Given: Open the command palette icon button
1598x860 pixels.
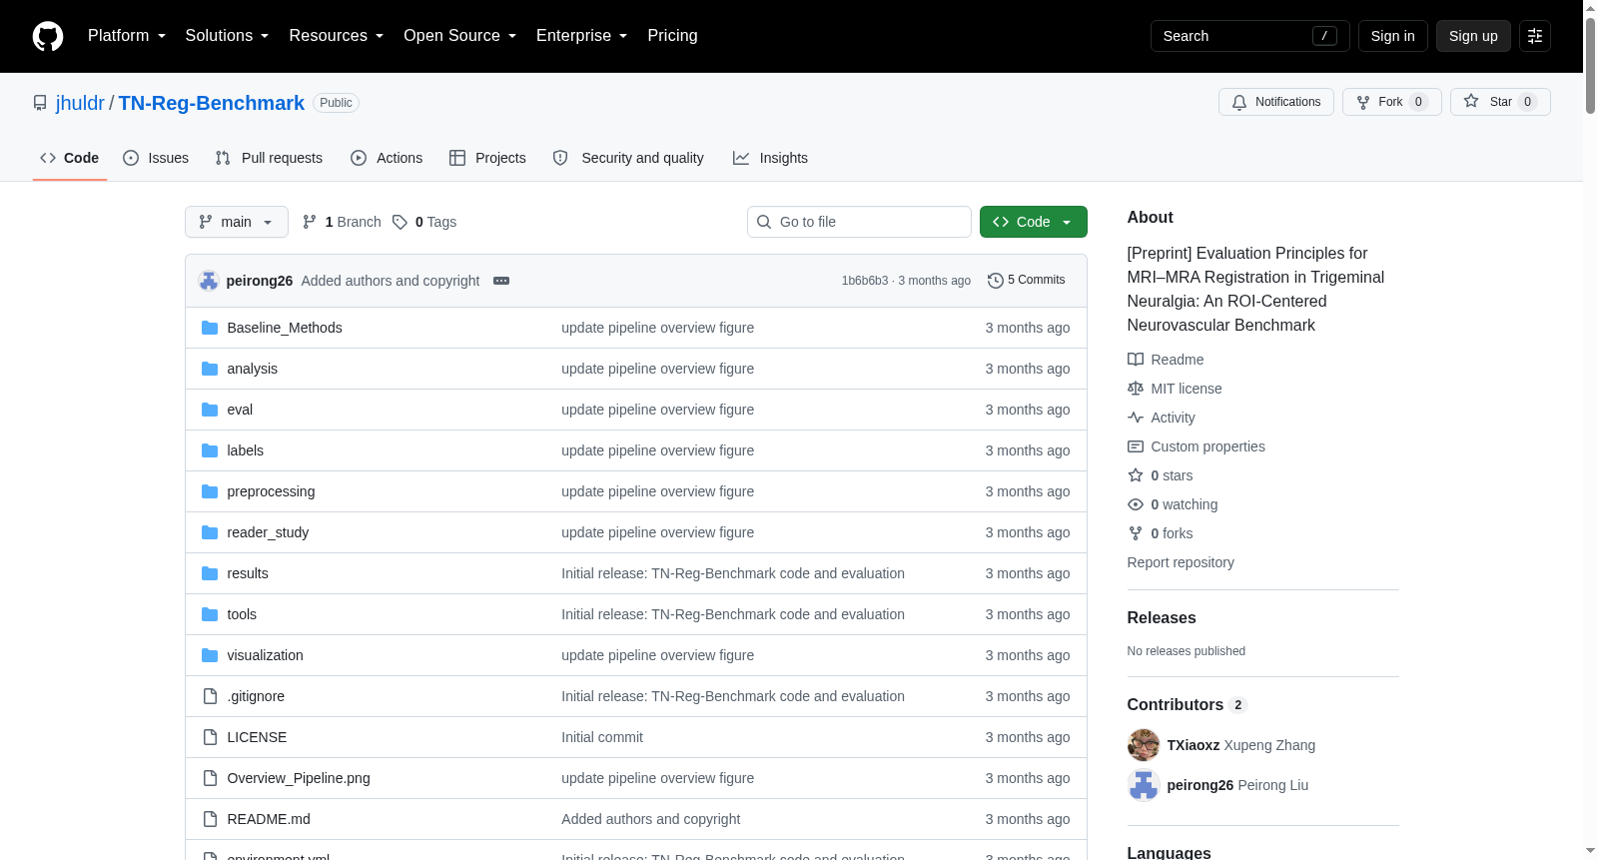Looking at the screenshot, I should point(1535,36).
